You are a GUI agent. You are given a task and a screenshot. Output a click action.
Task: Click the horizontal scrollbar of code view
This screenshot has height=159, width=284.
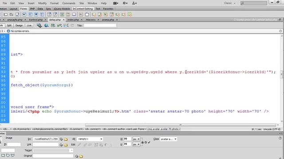coord(181,125)
